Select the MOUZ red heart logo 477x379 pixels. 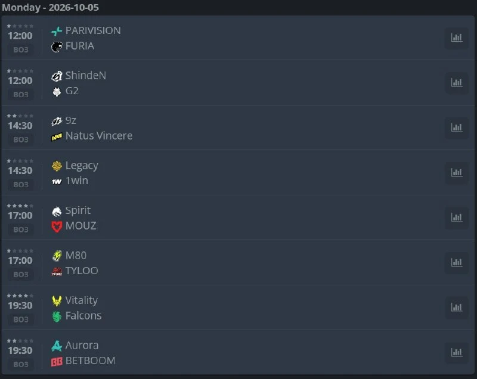57,226
